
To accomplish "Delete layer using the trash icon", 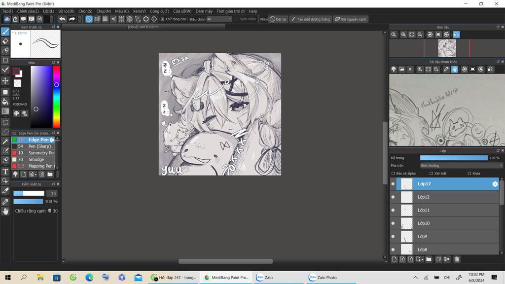I will (457, 259).
